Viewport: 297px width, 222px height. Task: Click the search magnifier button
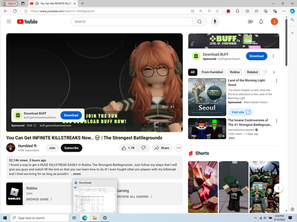tap(200, 21)
